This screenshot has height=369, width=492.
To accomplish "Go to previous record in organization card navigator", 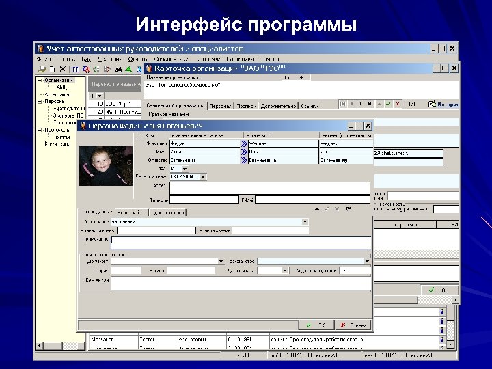I will (352, 104).
